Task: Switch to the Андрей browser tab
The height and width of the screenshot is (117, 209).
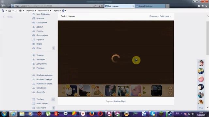Action: tap(150, 6)
